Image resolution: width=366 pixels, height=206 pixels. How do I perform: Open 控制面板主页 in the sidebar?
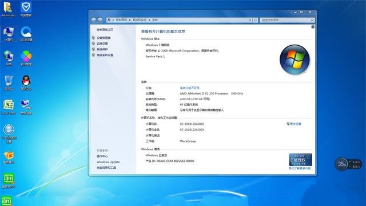[105, 30]
